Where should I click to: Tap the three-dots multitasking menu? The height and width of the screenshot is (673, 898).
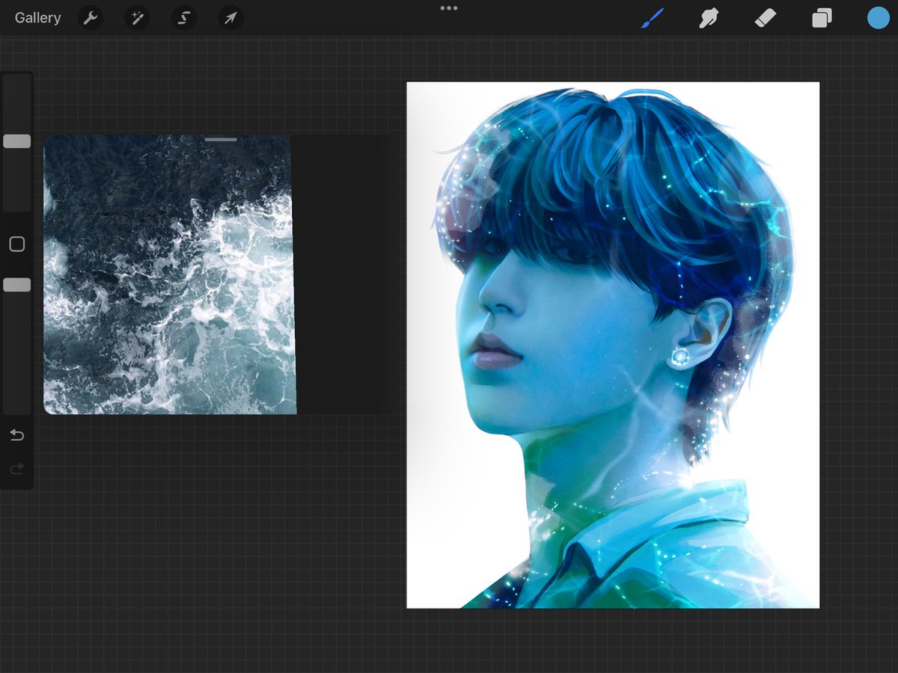(x=449, y=8)
